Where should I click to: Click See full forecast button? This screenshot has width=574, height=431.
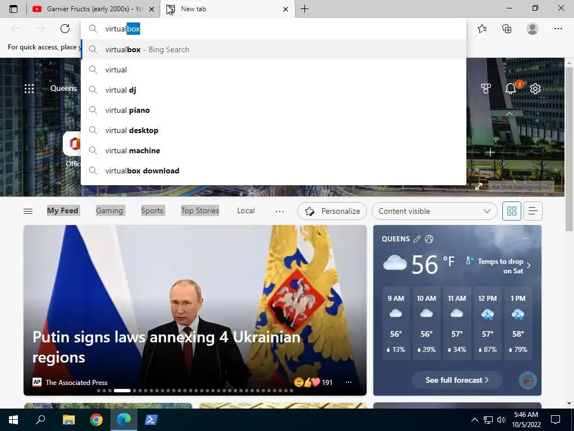(457, 380)
